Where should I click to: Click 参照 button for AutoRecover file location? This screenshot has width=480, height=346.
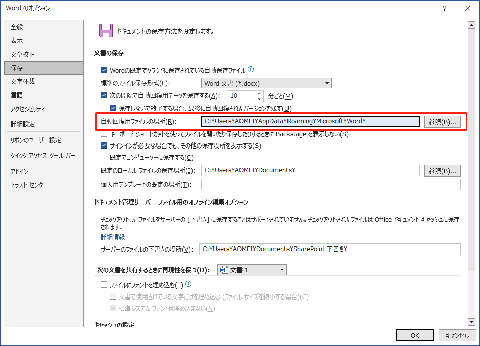442,122
